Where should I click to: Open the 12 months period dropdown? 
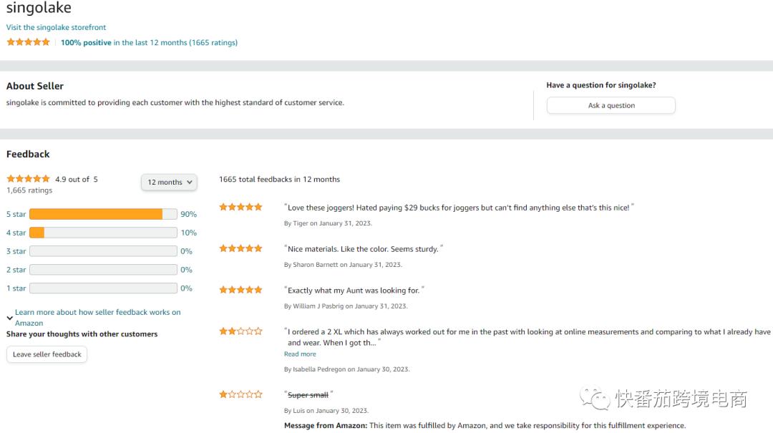[x=169, y=183]
